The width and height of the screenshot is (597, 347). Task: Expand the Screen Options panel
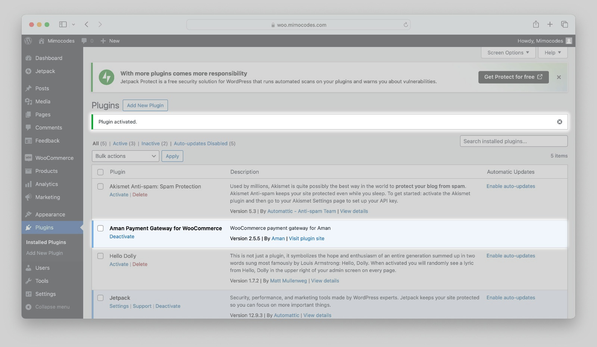click(x=508, y=53)
